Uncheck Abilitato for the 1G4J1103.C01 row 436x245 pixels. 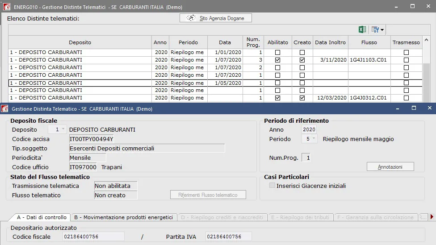277,60
